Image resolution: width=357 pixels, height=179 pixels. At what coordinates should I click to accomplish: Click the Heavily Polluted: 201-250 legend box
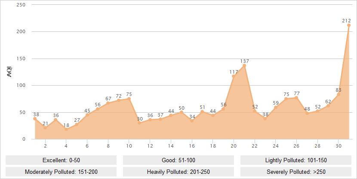pyautogui.click(x=178, y=172)
